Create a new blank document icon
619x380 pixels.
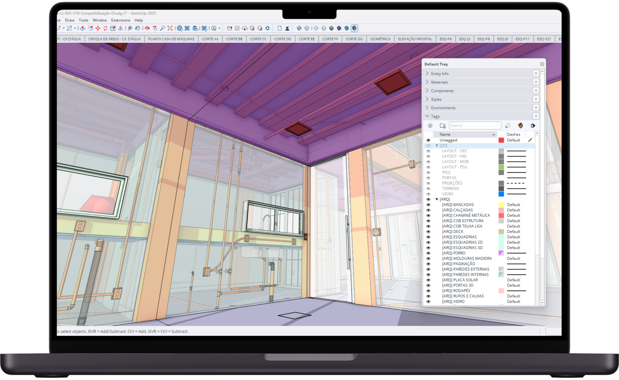[x=279, y=28]
